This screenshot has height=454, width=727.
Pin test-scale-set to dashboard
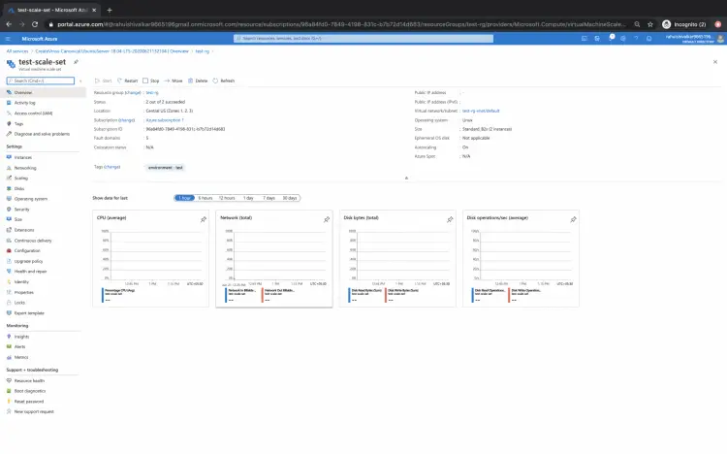[x=76, y=62]
